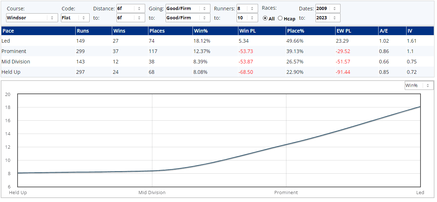This screenshot has width=437, height=202.
Task: Expand the starting Distance 6f selector
Action: click(x=130, y=9)
